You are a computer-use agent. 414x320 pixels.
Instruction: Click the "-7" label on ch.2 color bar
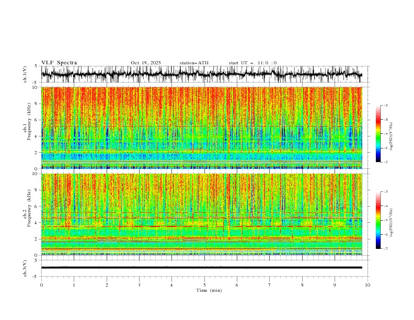(x=385, y=249)
